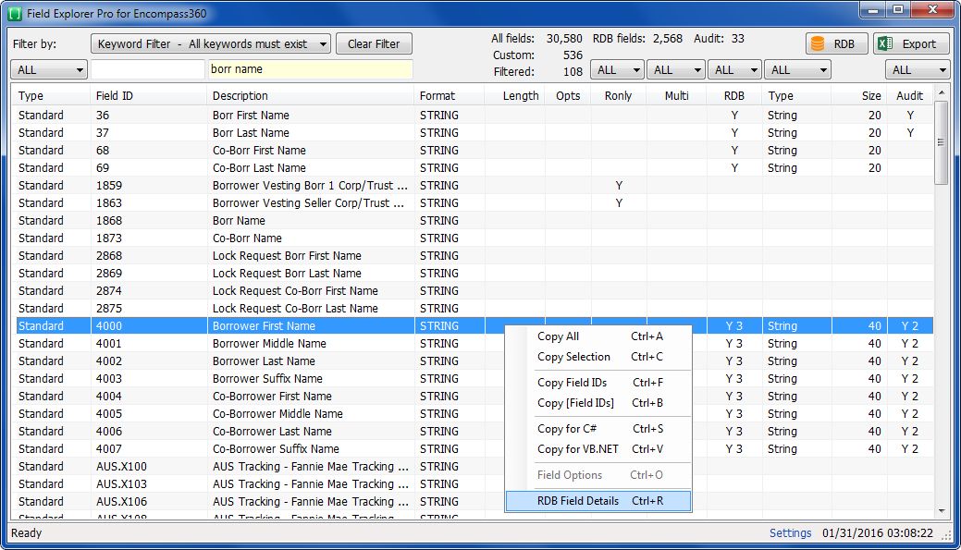Sort by the Multi column header
This screenshot has height=550, width=961.
click(x=677, y=95)
